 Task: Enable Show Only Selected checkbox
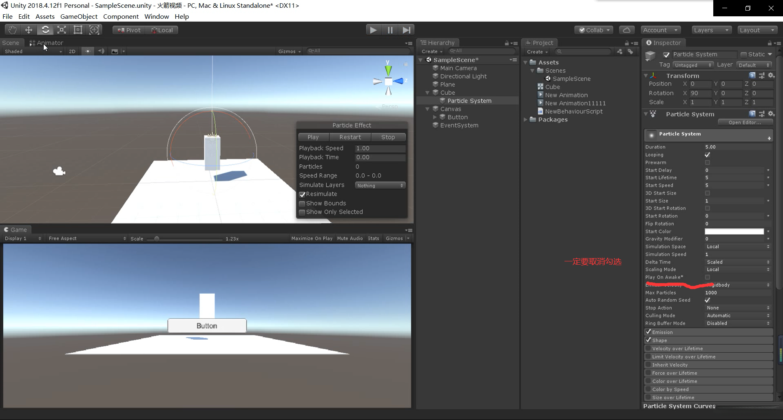302,212
